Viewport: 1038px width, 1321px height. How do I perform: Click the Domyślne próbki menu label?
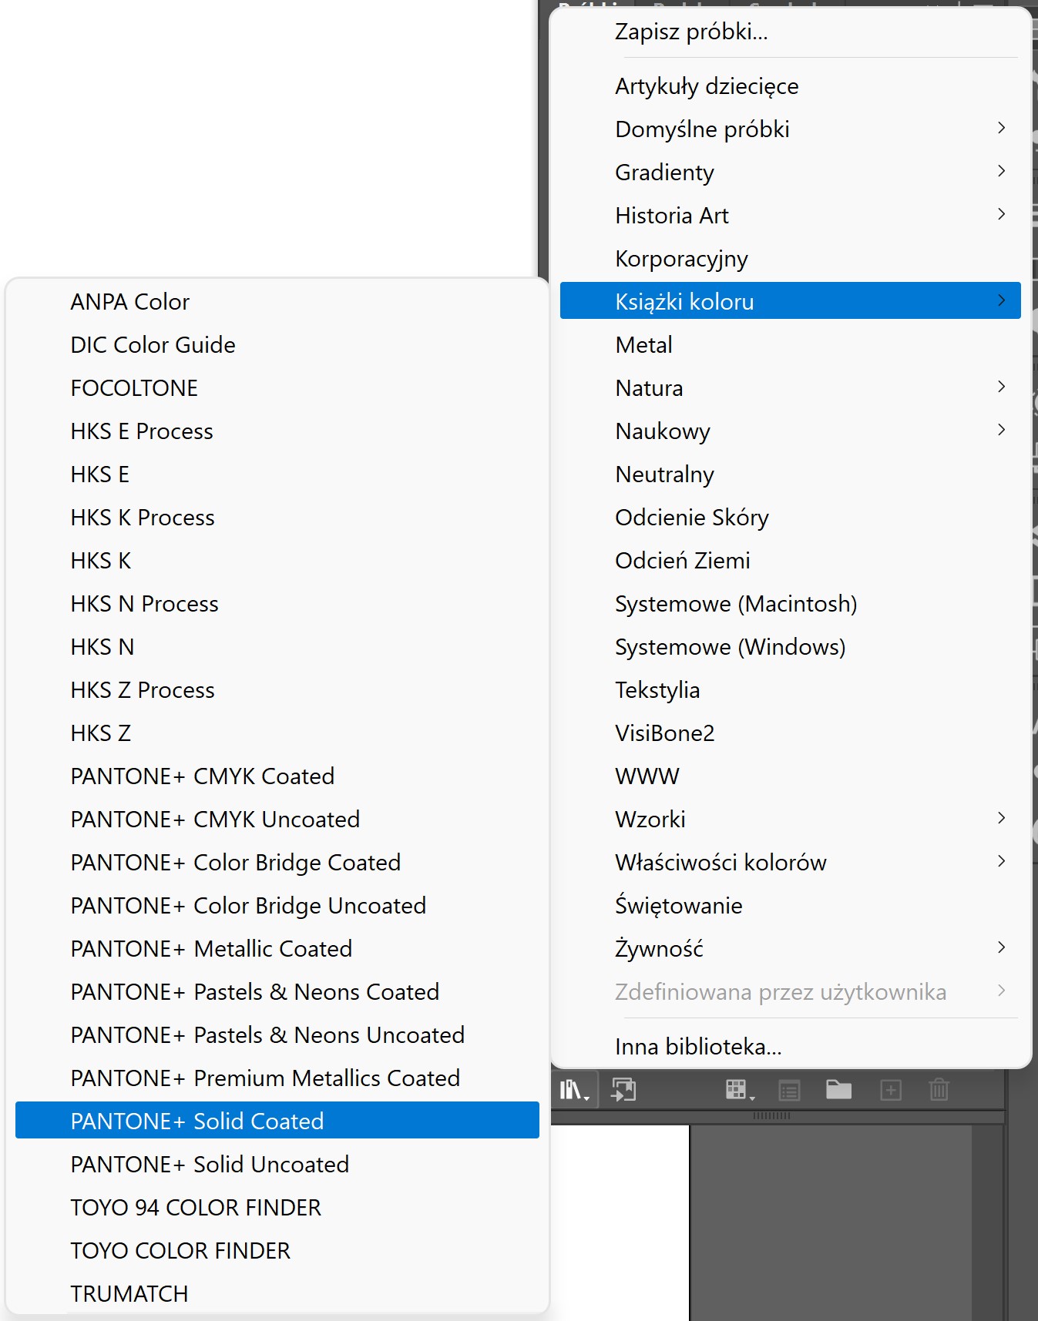coord(702,129)
